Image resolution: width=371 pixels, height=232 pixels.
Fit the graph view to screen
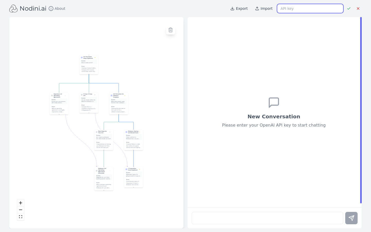[21, 217]
